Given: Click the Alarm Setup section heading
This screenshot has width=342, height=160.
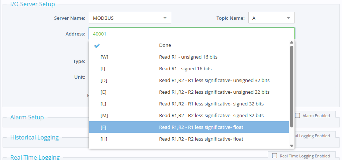Looking at the screenshot, I should [x=27, y=118].
